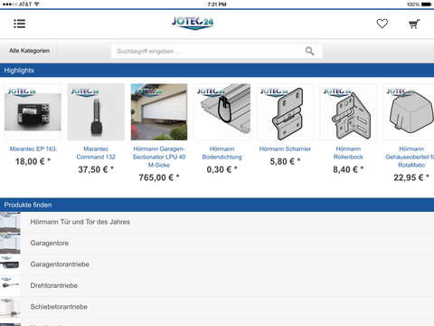434x326 pixels.
Task: Tap the JOTEC24 logo in header
Action: [193, 23]
